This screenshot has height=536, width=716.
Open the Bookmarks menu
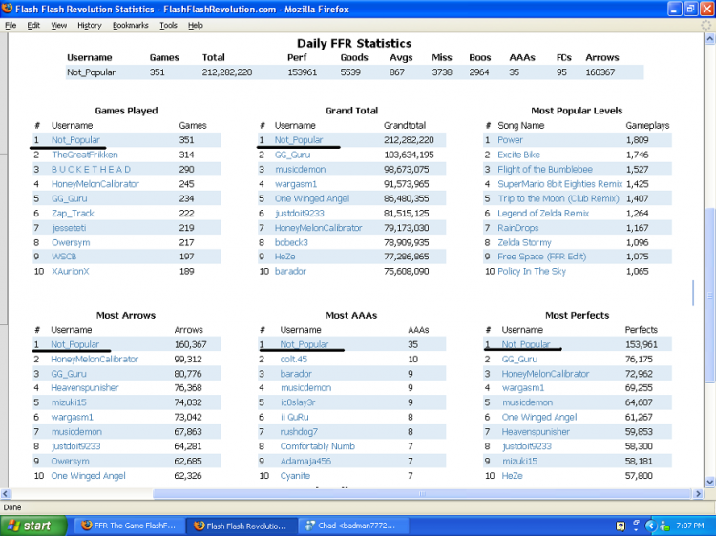pyautogui.click(x=130, y=25)
